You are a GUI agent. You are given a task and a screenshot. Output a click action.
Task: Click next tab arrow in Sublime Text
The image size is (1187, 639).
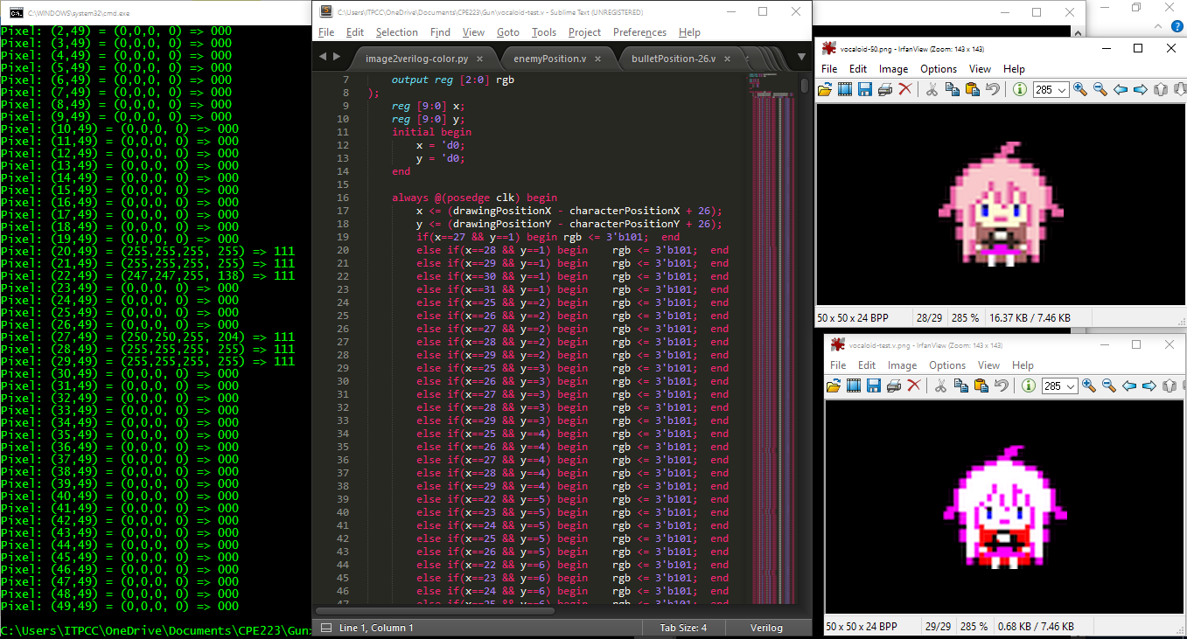[x=337, y=57]
